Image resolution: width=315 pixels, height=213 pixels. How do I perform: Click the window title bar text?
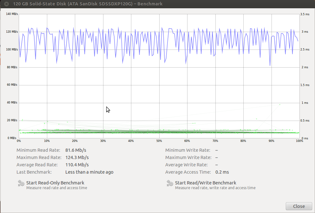coord(88,4)
